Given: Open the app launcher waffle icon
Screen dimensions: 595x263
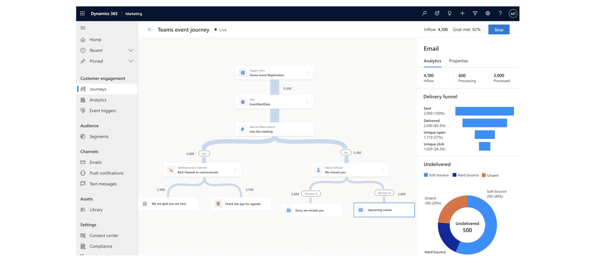Looking at the screenshot, I should coord(83,13).
